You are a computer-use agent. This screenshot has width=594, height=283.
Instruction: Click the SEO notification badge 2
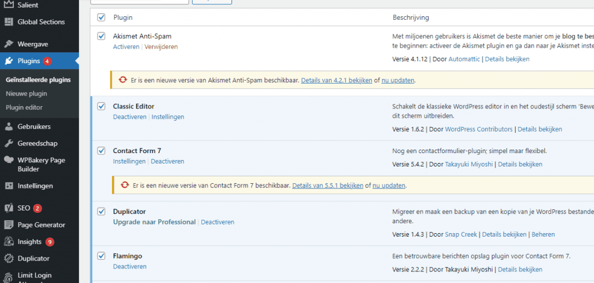[x=37, y=208]
